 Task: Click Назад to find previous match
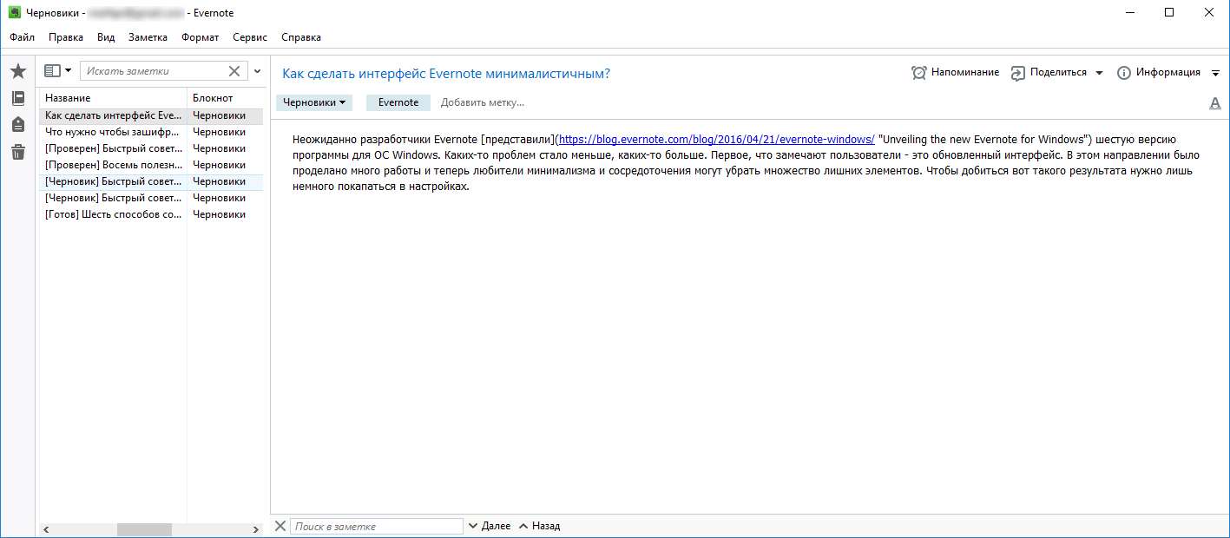click(539, 526)
